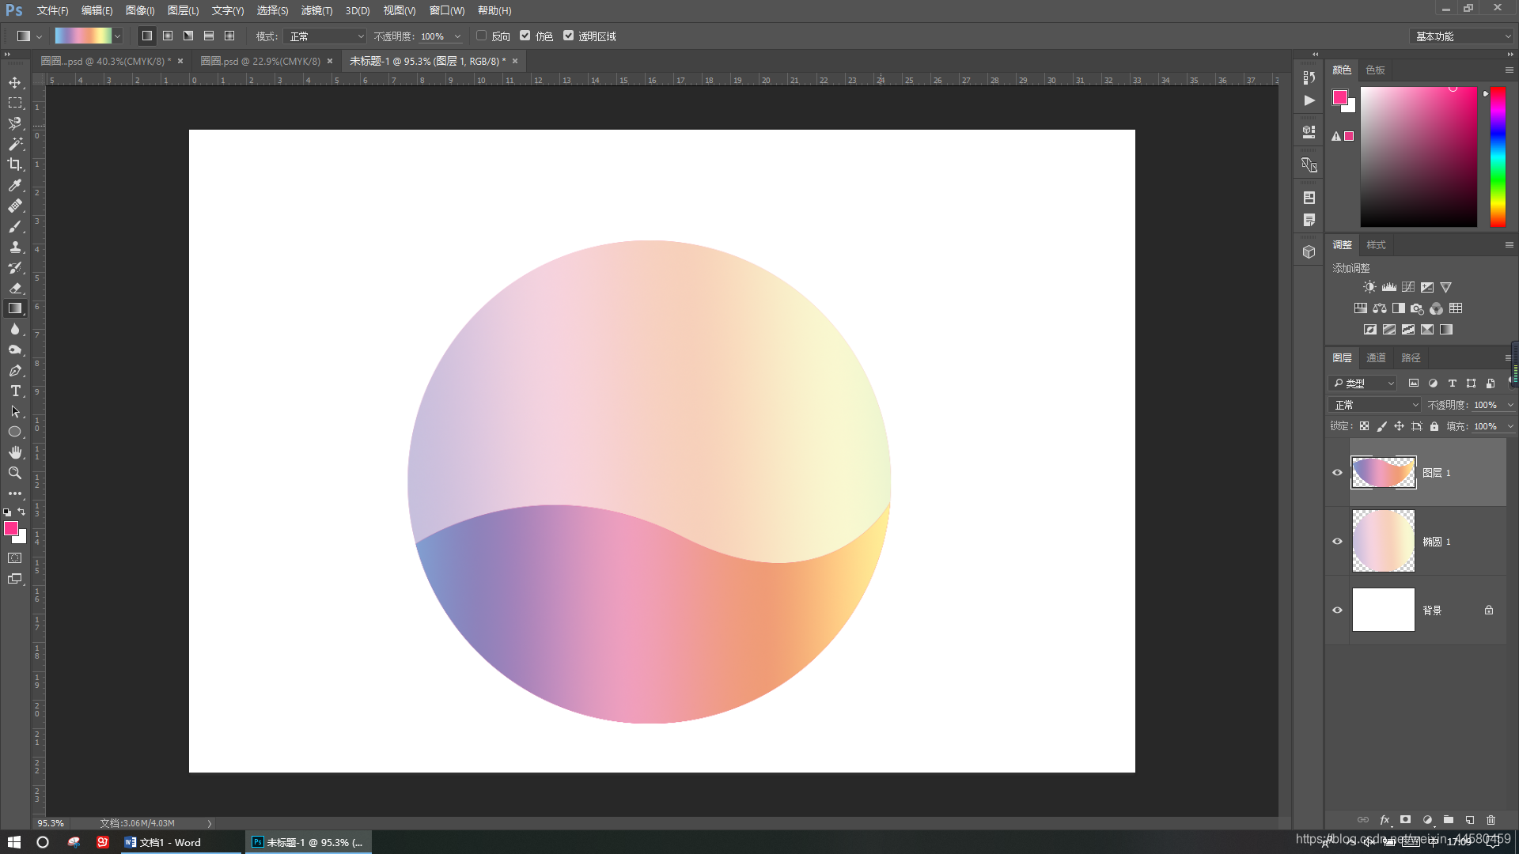Hide the 背景 layer visibility
The height and width of the screenshot is (854, 1519).
point(1338,610)
